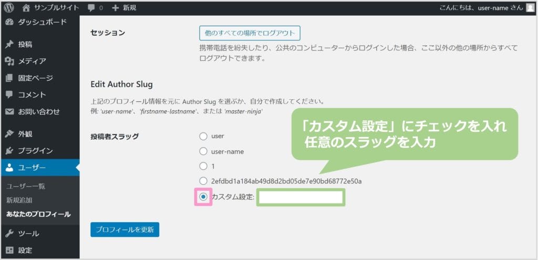
Task: Click the plug icon beside プラグイン
Action: (x=9, y=151)
